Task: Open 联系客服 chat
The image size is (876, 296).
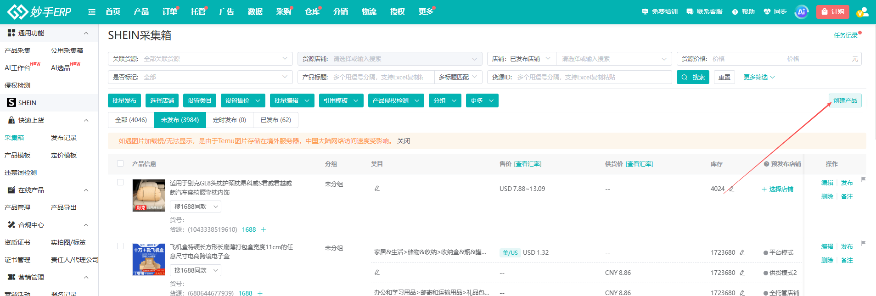Action: [705, 12]
